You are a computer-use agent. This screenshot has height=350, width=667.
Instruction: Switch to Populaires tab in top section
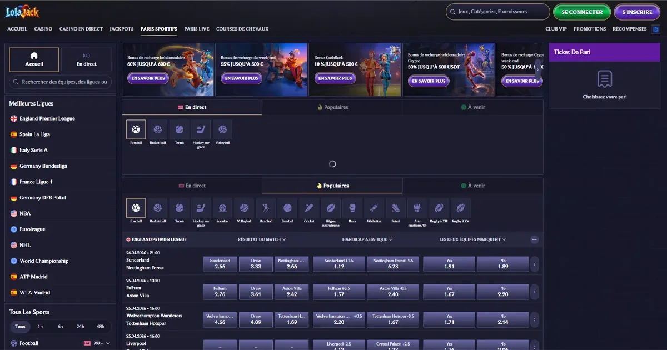pyautogui.click(x=332, y=107)
